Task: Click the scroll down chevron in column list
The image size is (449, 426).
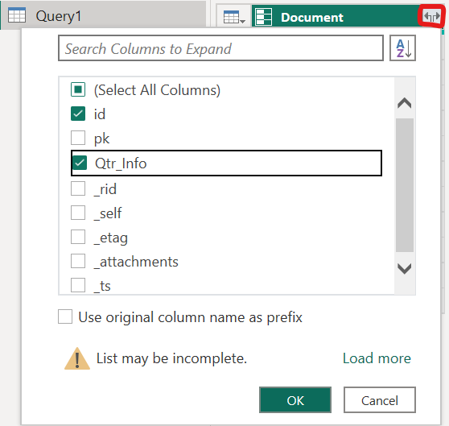Action: [404, 268]
